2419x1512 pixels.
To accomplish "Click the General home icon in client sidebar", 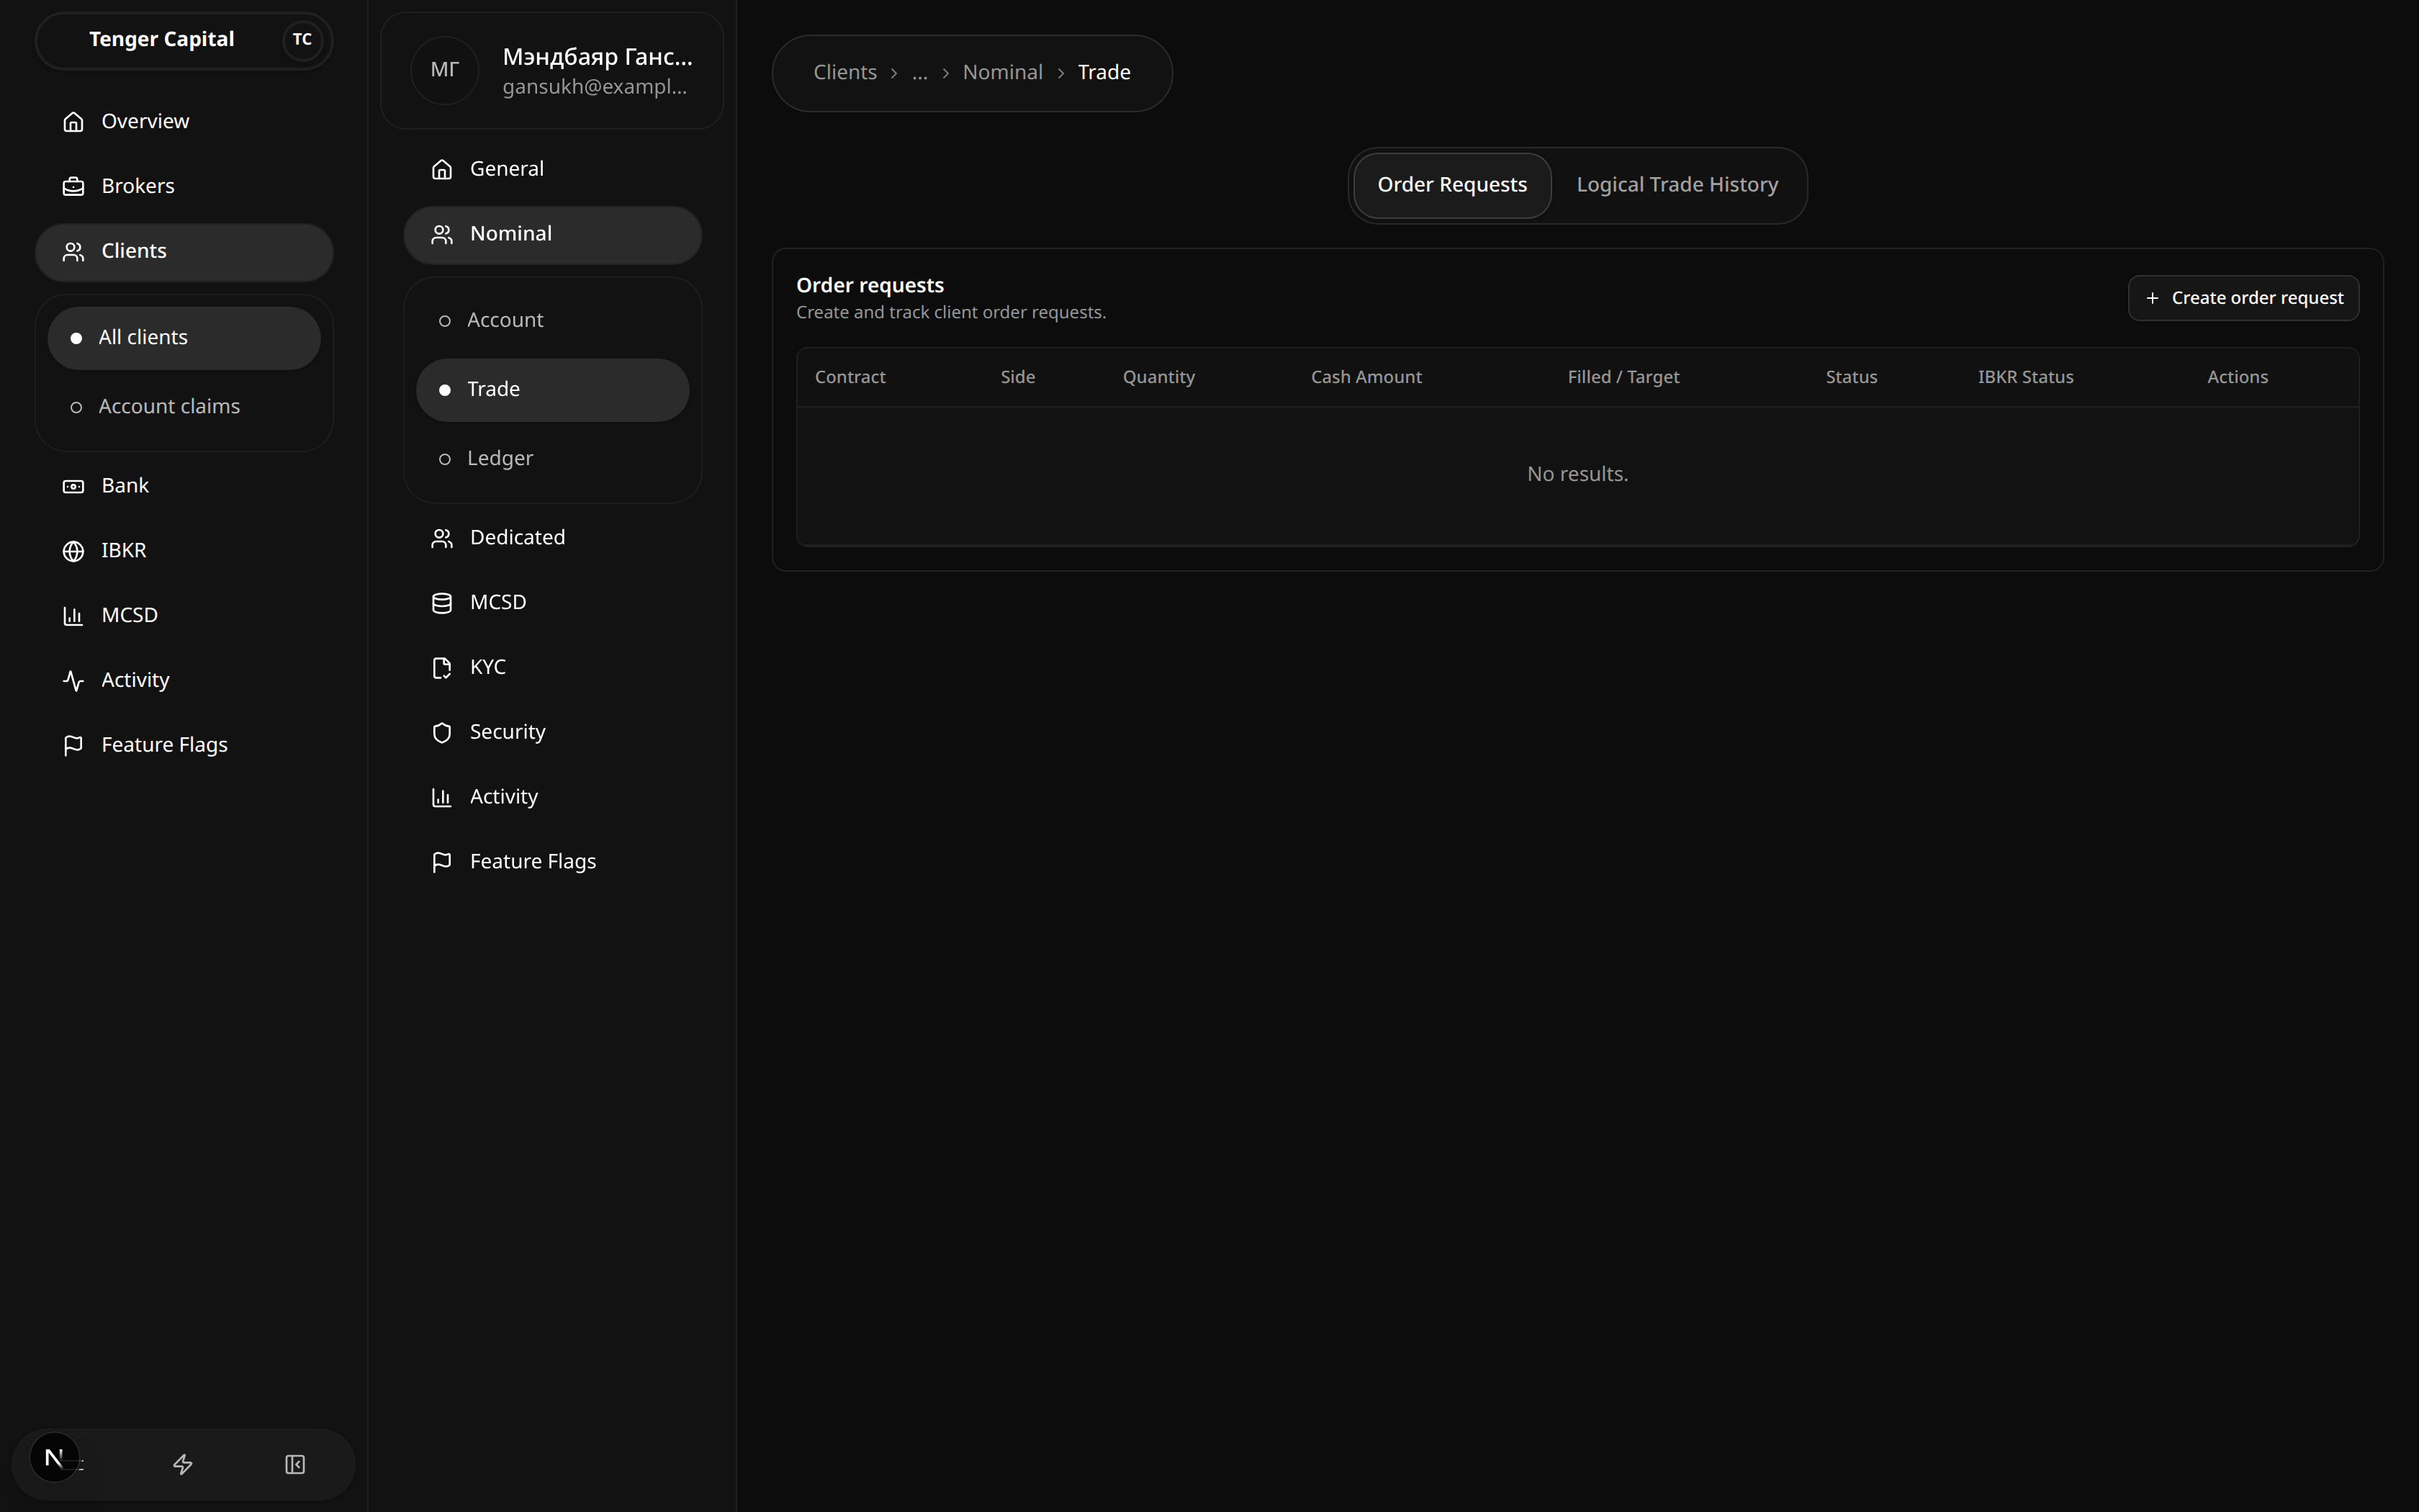I will (x=442, y=169).
